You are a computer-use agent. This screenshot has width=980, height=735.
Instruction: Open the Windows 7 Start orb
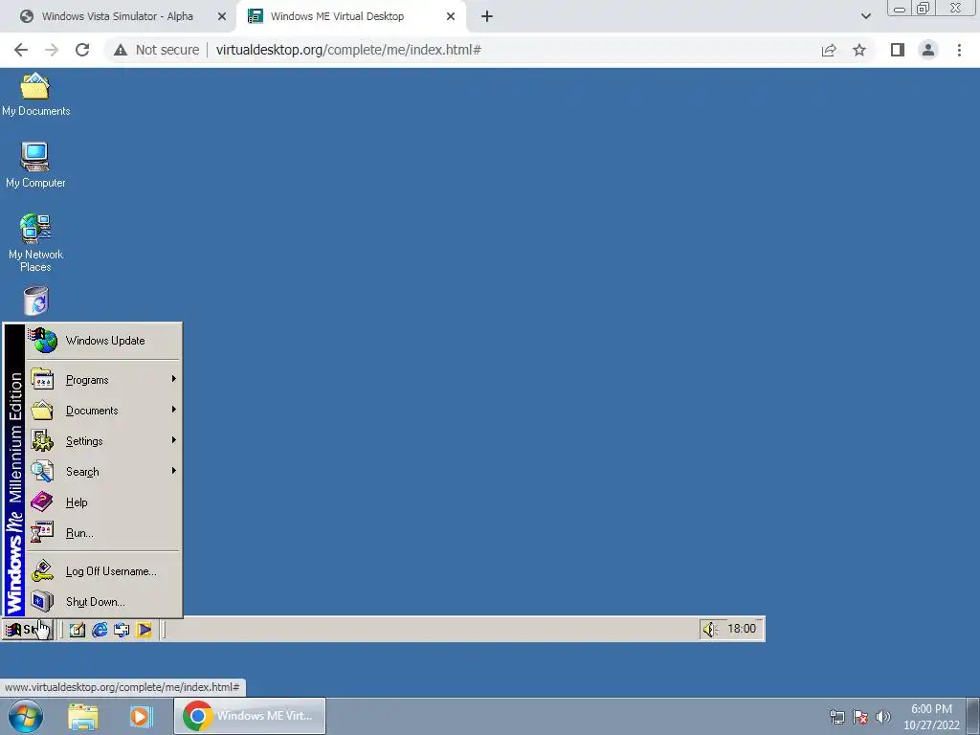(x=26, y=716)
